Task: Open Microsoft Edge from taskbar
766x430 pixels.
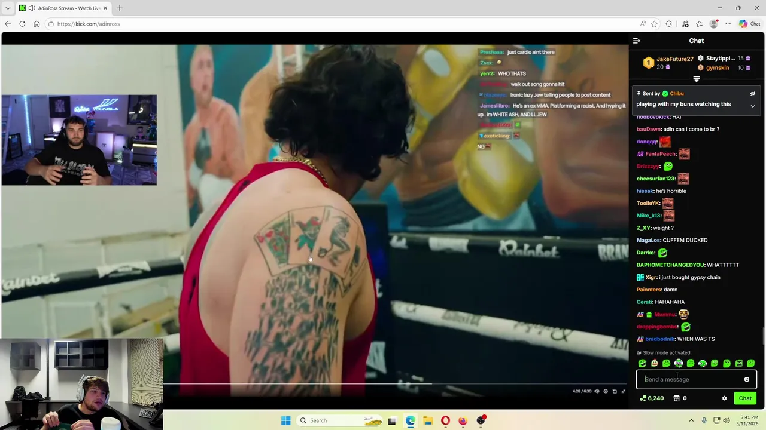Action: (x=410, y=420)
